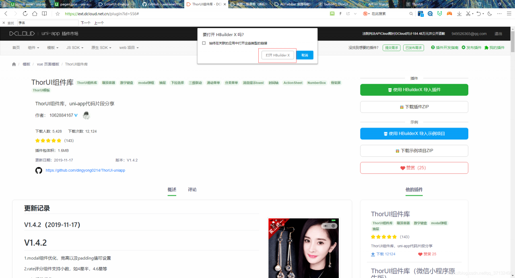This screenshot has height=278, width=515.
Task: Click 使用 HBuilderX 导入插件 green button
Action: click(414, 90)
